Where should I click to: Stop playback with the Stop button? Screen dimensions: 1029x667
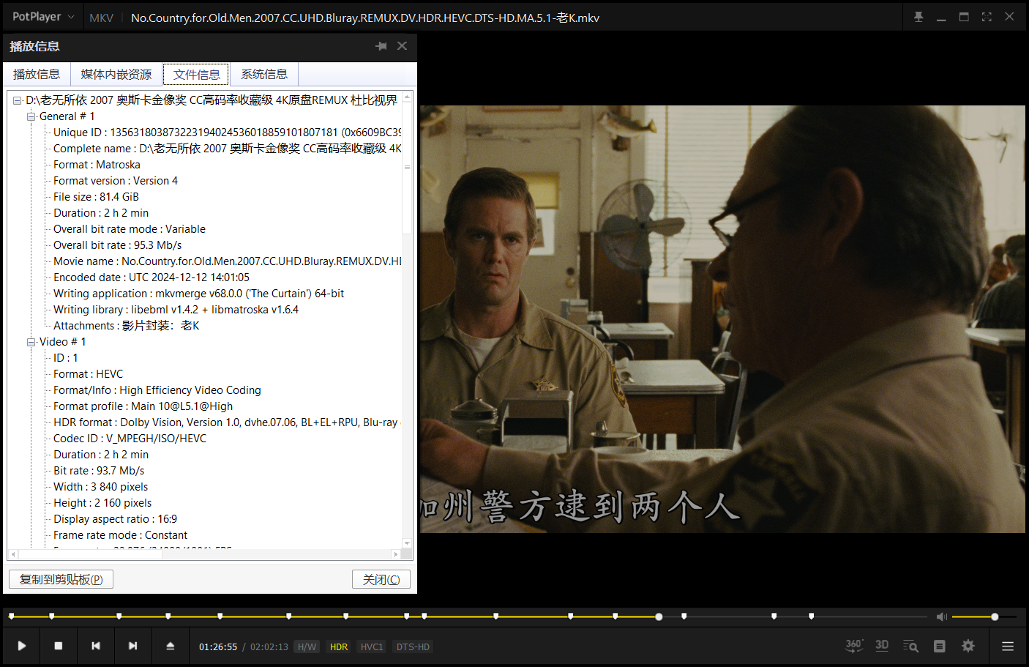point(59,646)
